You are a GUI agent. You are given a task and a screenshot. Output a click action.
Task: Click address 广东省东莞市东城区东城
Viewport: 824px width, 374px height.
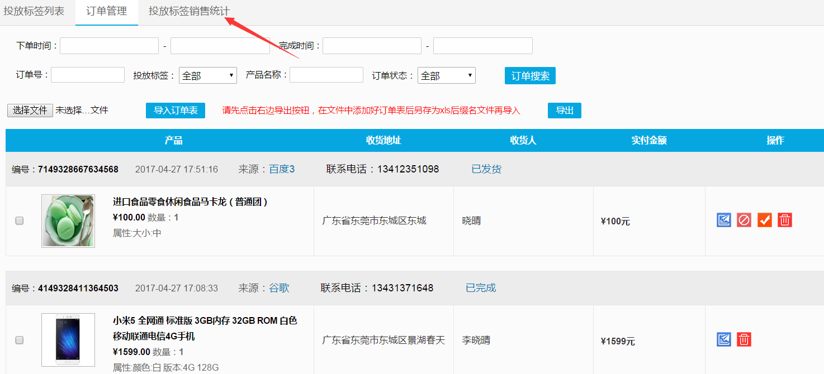click(x=374, y=221)
